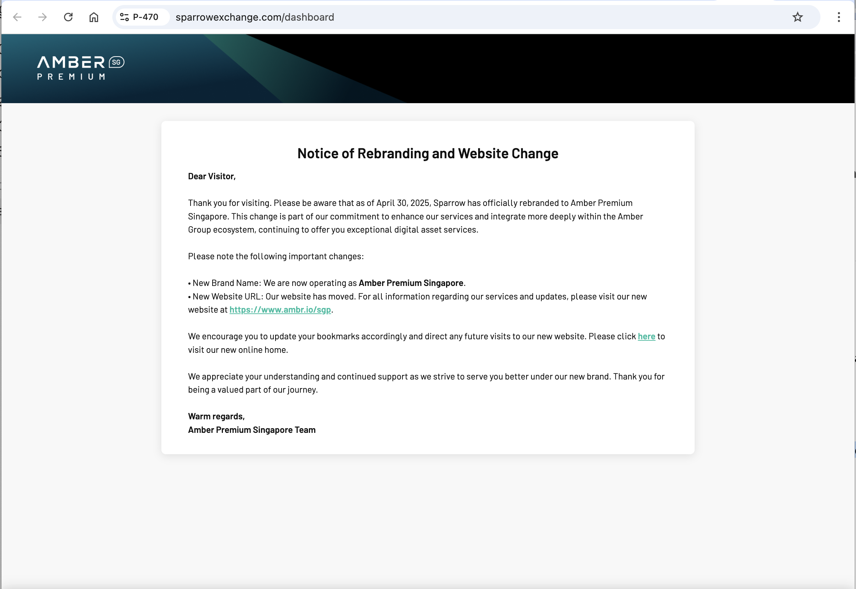Click the April 30, 2025 paragraph
The width and height of the screenshot is (856, 589).
pyautogui.click(x=415, y=216)
